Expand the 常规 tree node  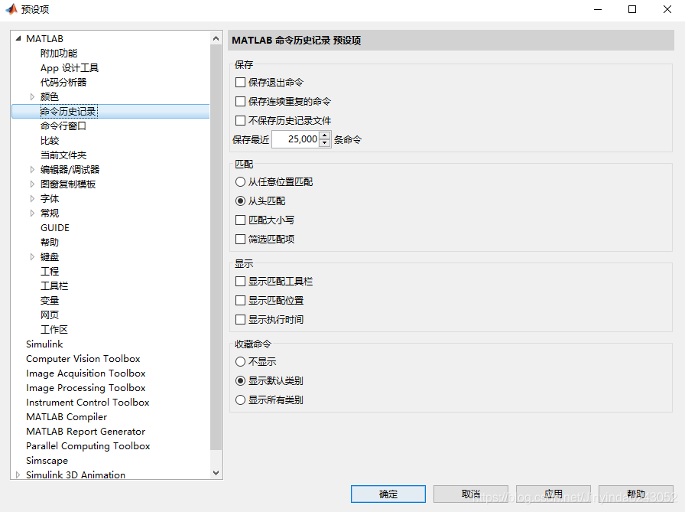click(x=32, y=213)
